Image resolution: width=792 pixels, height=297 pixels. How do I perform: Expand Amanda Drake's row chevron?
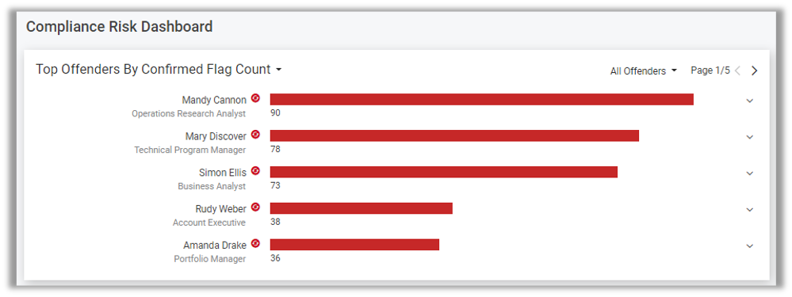pos(749,246)
